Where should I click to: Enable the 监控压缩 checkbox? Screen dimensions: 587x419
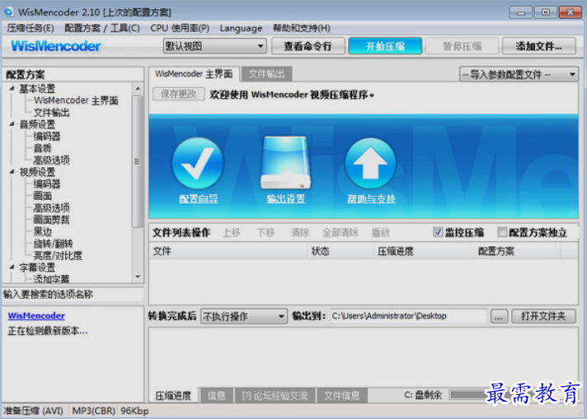(438, 232)
